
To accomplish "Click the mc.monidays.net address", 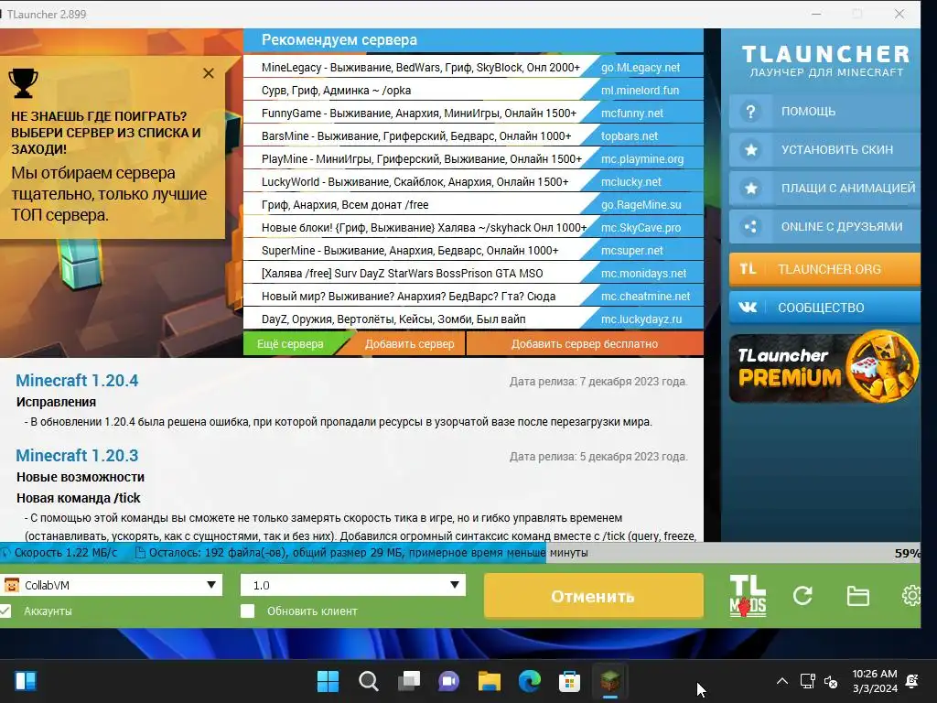I will (643, 273).
